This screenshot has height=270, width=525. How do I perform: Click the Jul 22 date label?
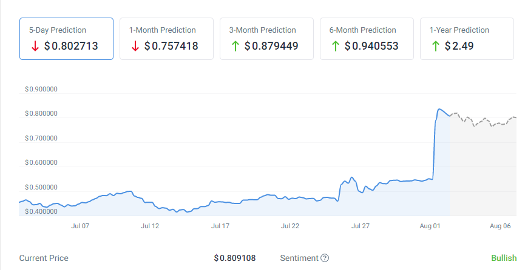pos(290,226)
